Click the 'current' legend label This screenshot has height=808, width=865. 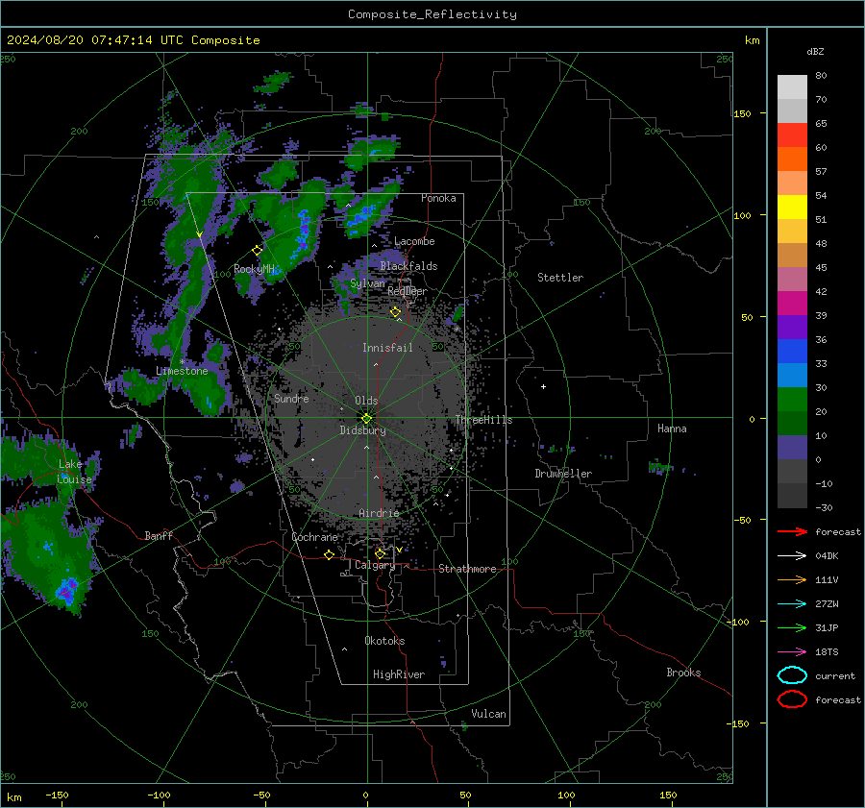coord(834,675)
